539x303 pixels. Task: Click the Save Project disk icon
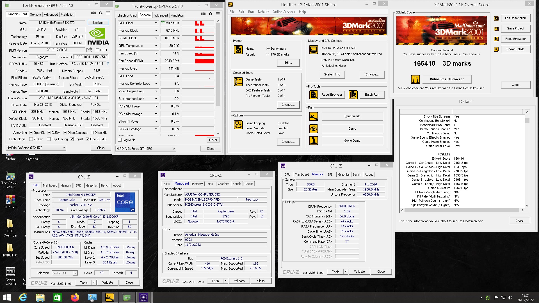[x=496, y=29]
